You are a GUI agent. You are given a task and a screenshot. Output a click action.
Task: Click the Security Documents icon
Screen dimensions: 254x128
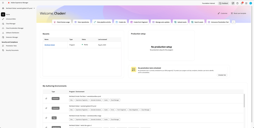pyautogui.click(x=3, y=50)
